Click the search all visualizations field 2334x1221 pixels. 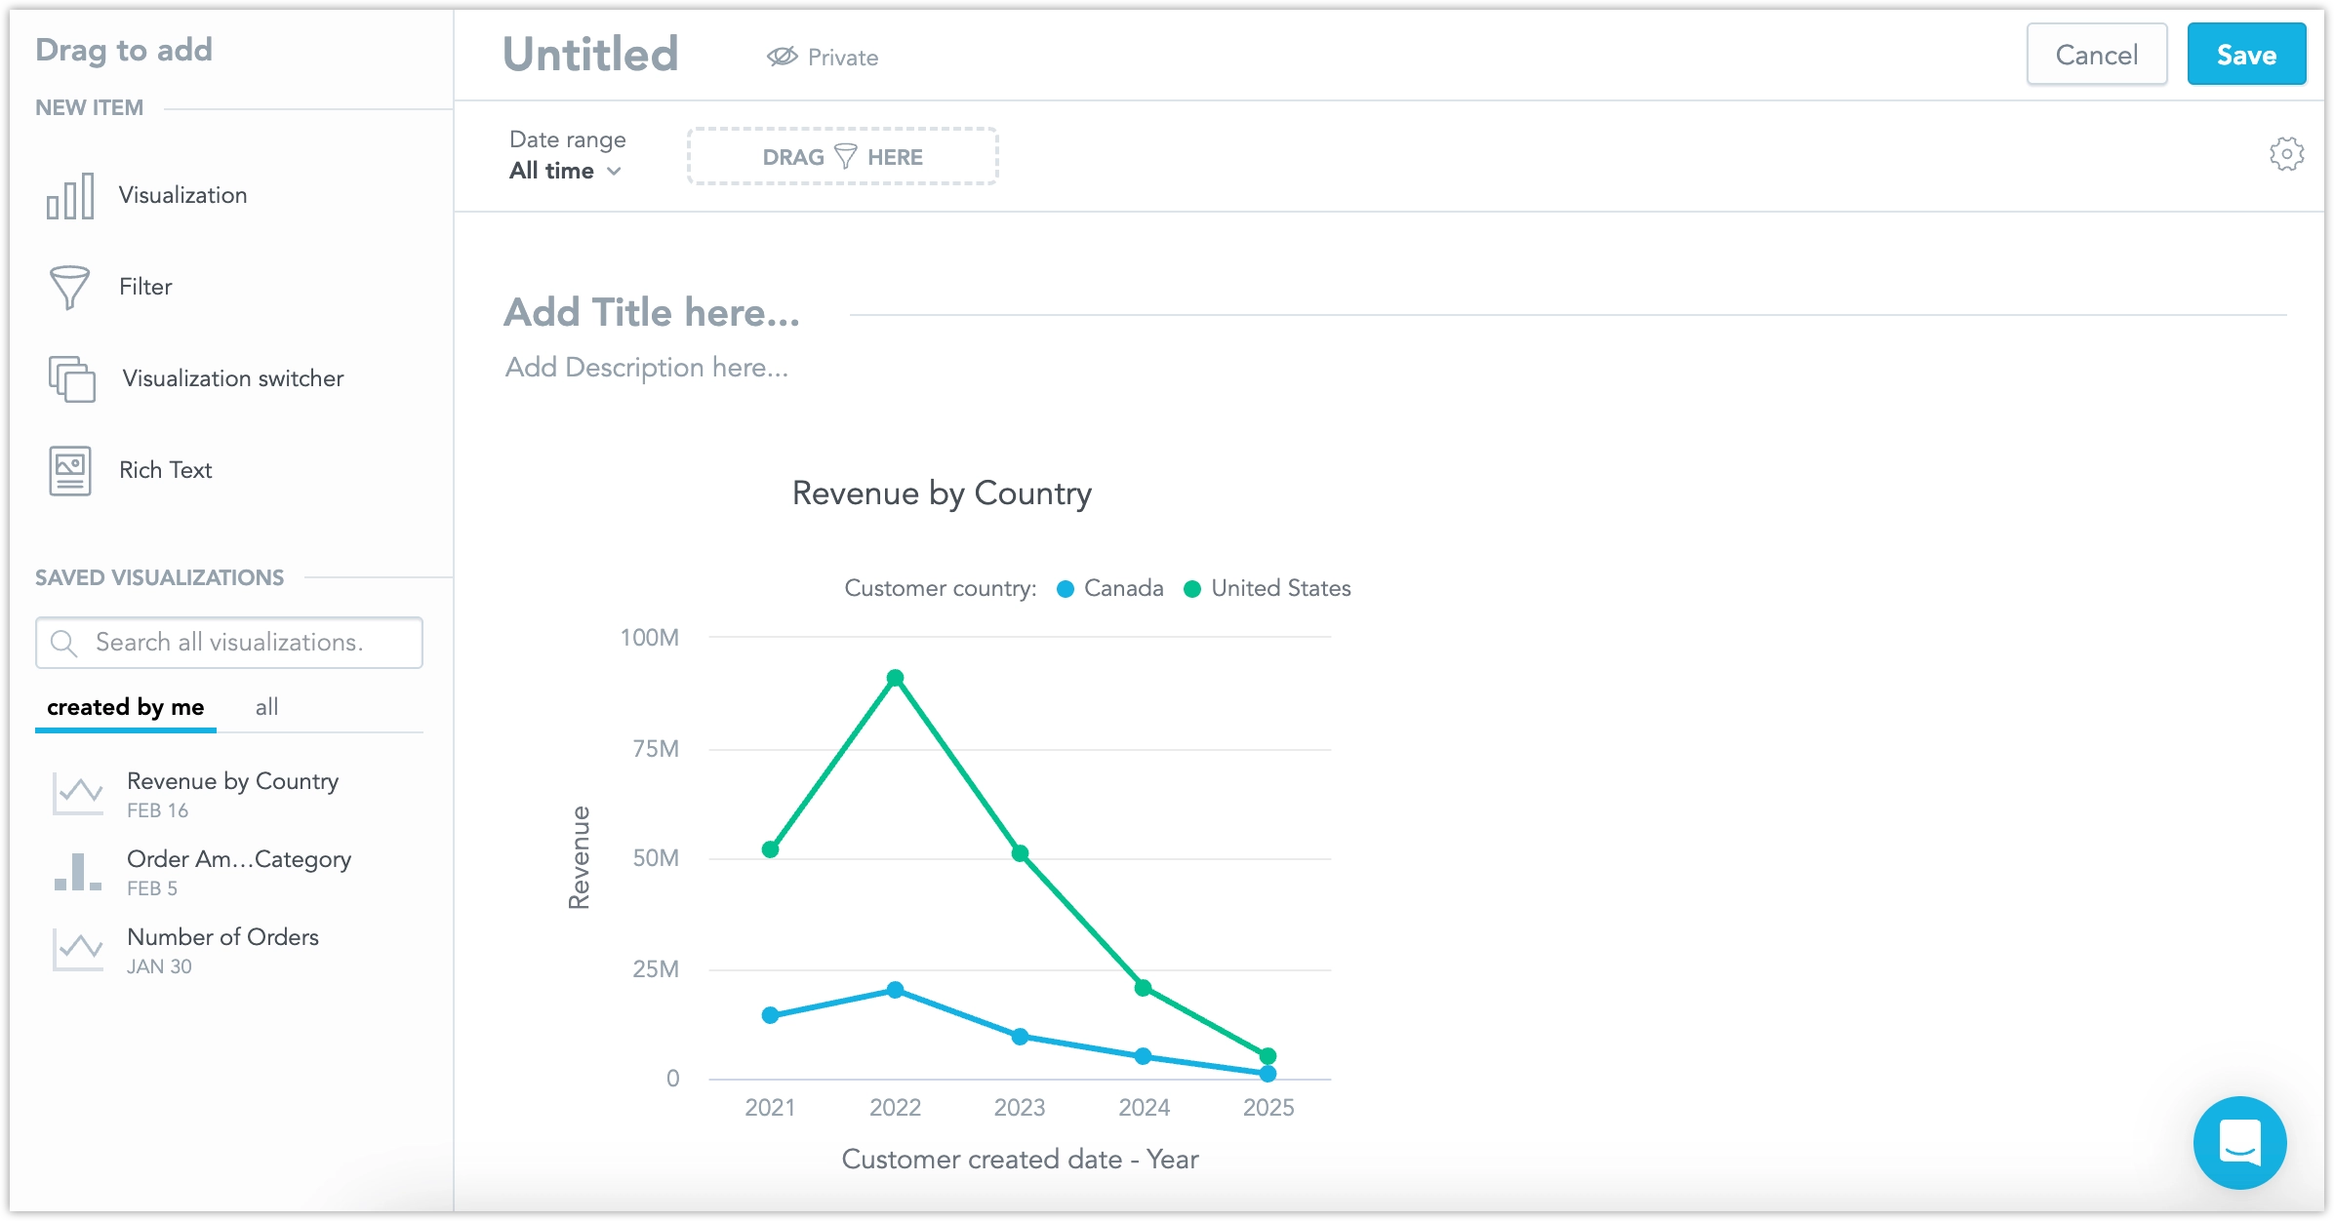[x=228, y=643]
